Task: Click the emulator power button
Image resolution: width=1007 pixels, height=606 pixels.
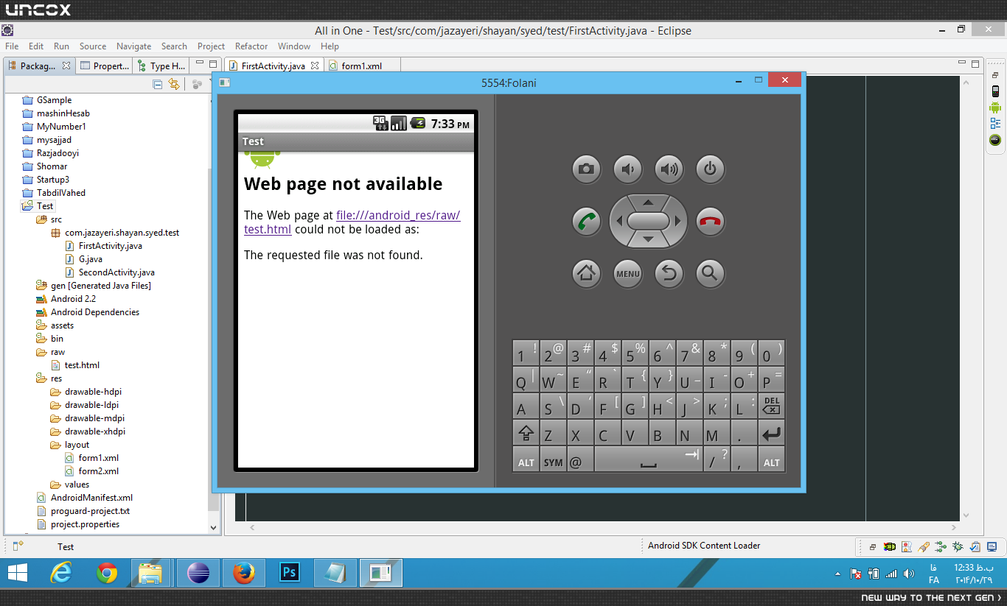Action: coord(710,169)
